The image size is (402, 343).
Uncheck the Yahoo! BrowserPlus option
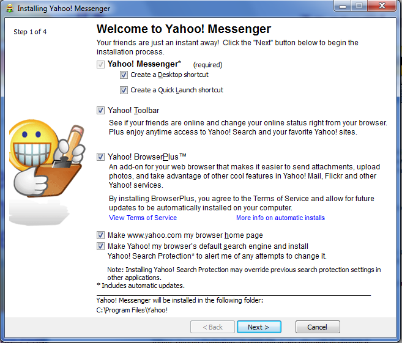click(x=100, y=157)
